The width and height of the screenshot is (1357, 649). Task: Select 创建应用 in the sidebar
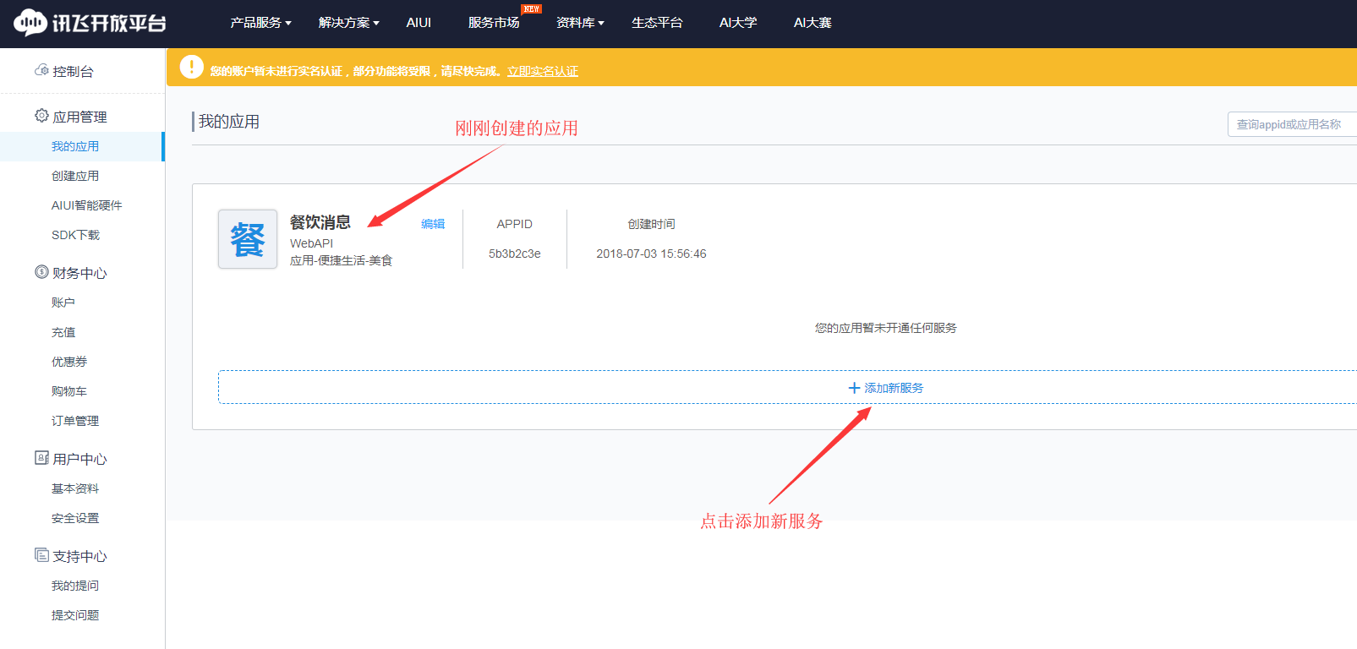75,176
